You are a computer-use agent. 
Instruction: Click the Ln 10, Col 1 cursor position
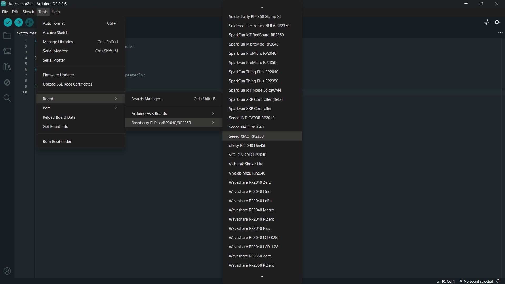pos(446,281)
